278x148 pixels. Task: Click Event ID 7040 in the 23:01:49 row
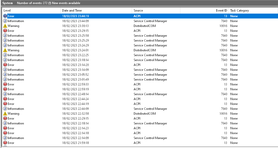[224, 80]
